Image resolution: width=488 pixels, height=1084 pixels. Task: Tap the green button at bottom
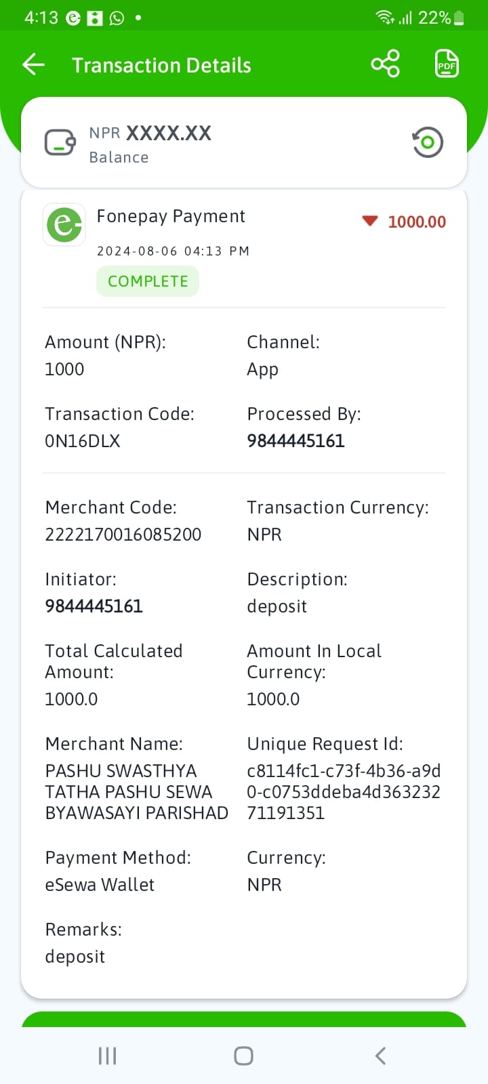click(x=244, y=1020)
